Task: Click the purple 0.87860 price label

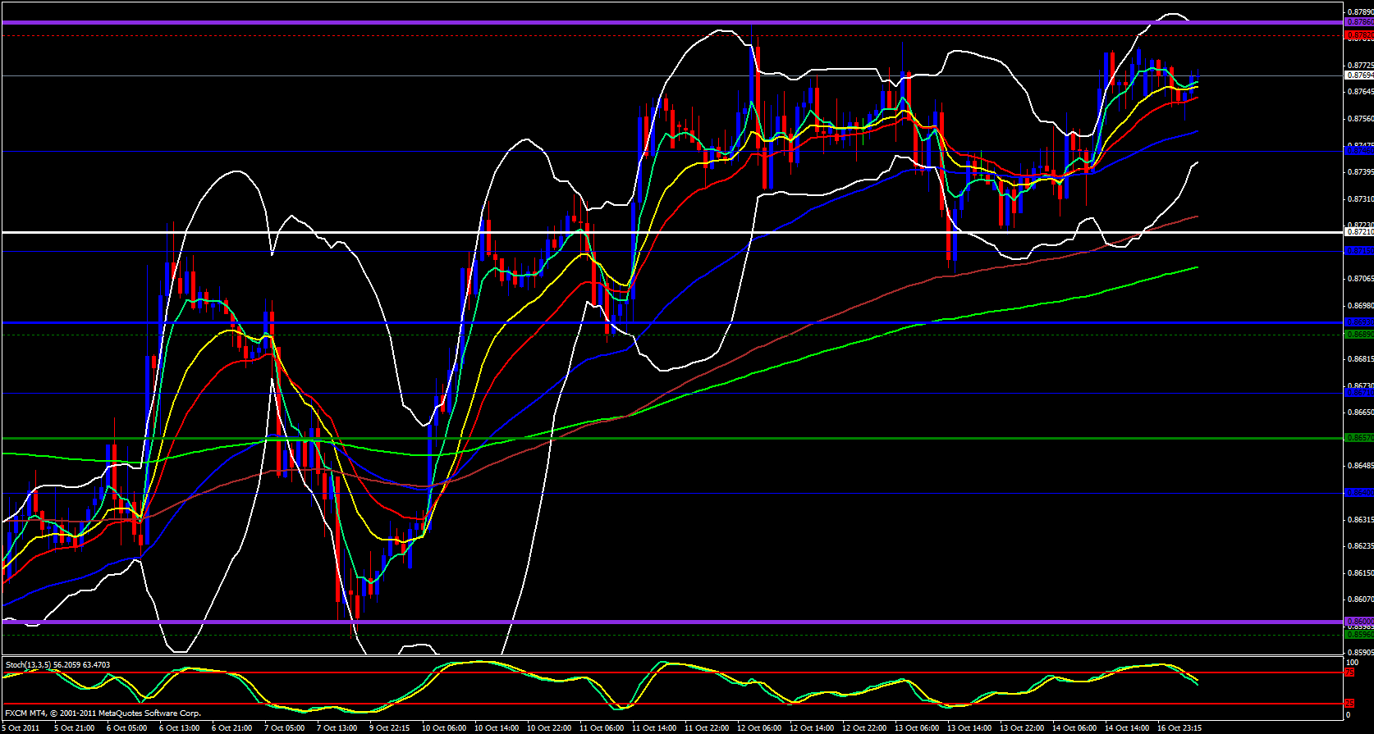Action: click(x=1359, y=22)
